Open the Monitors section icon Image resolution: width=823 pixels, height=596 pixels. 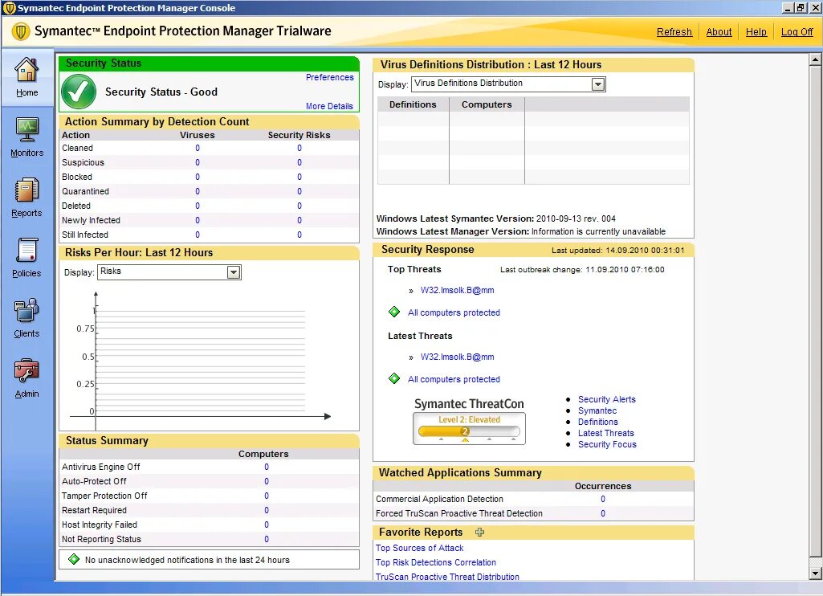tap(26, 129)
